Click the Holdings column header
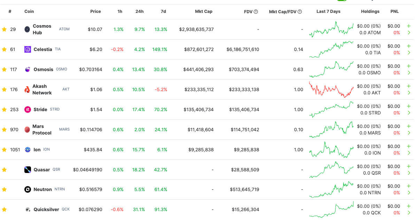The width and height of the screenshot is (418, 223). (x=370, y=11)
